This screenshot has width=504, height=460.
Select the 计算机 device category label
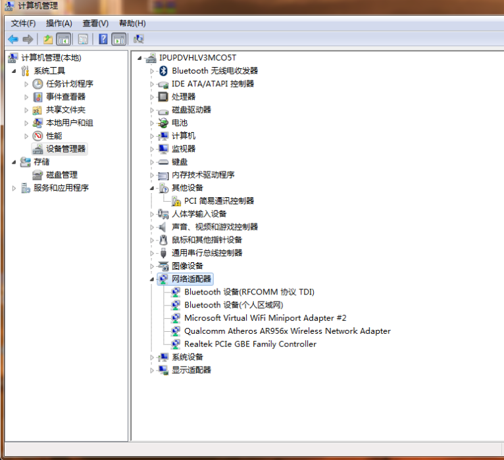click(183, 136)
